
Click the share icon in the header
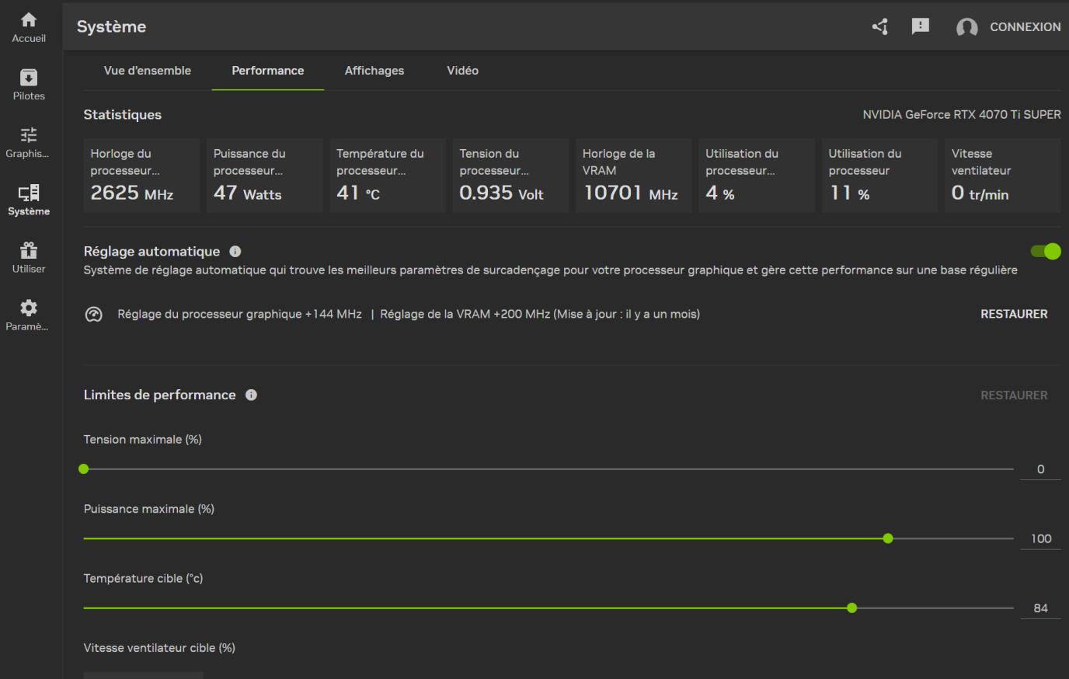click(x=879, y=26)
